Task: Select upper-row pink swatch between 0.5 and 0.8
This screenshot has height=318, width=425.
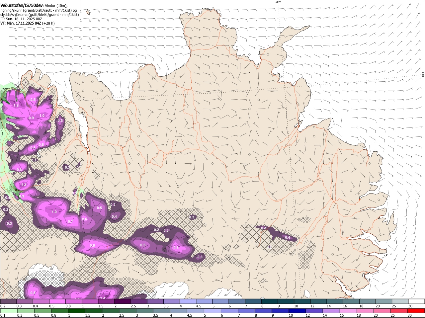Action: coord(57,301)
